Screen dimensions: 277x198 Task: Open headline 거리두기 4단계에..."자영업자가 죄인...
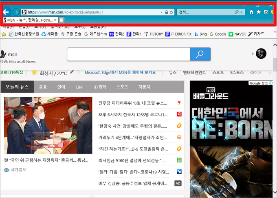[x=132, y=138]
